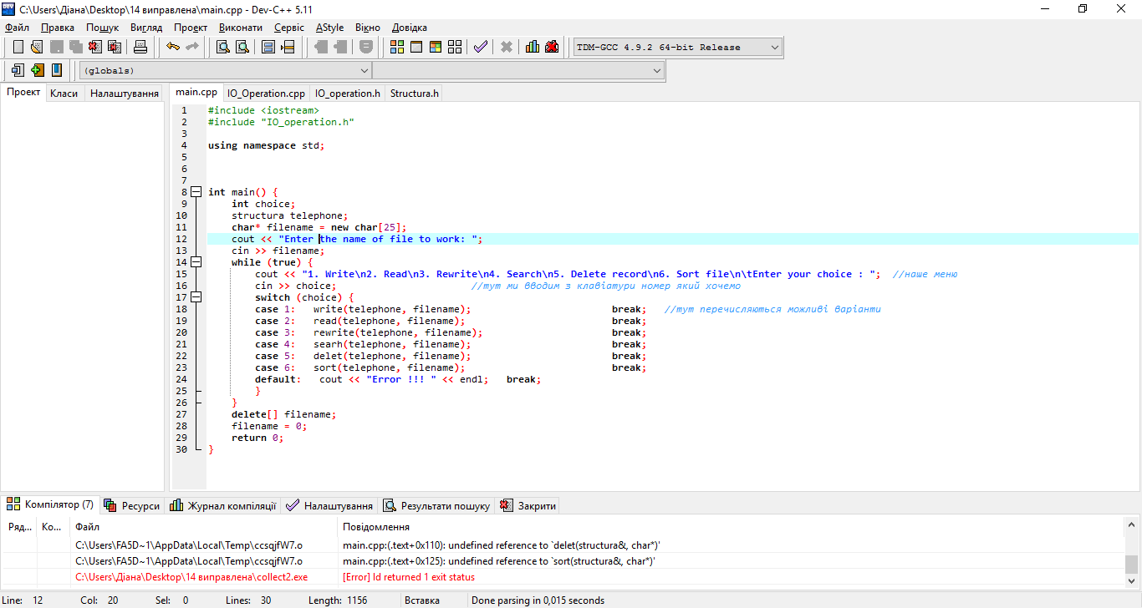
Task: Create a new source file from the toolbar
Action: (18, 47)
